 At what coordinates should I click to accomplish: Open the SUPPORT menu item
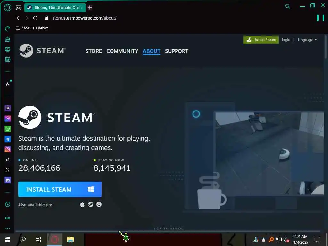click(176, 51)
